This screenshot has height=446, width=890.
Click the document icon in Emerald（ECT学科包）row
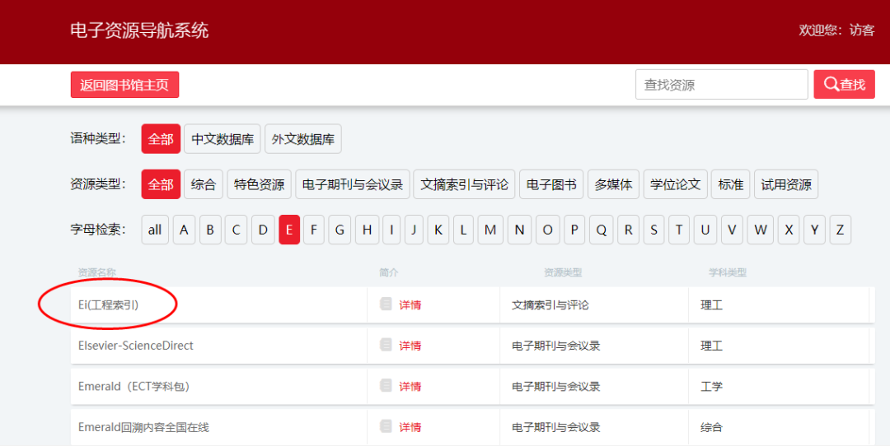coord(386,386)
